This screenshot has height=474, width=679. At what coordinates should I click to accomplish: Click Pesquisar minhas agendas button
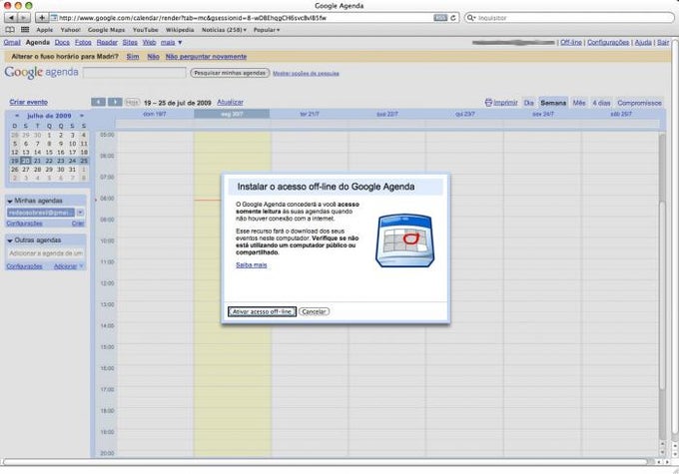click(230, 73)
